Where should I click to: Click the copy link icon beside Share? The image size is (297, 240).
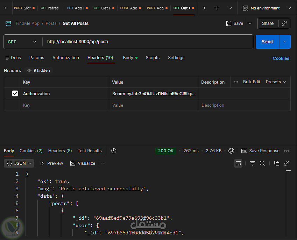284,23
